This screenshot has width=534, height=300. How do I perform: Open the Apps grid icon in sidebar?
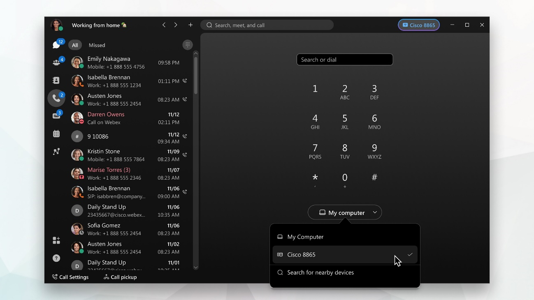tap(56, 240)
